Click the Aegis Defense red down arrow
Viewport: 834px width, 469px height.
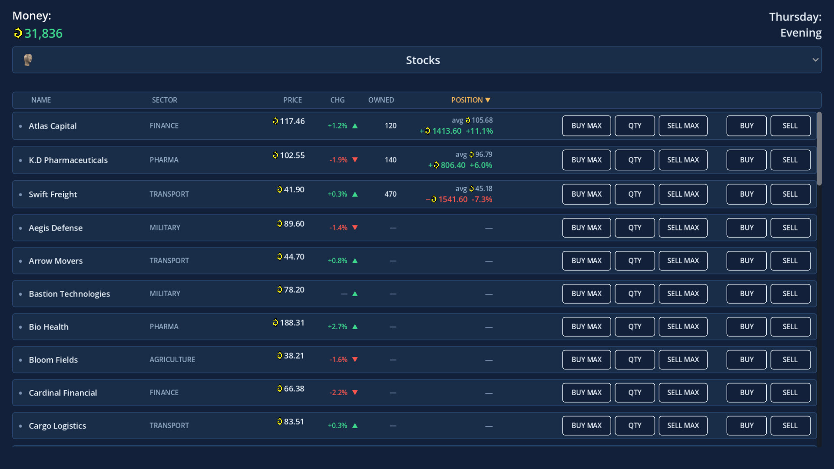coord(355,228)
